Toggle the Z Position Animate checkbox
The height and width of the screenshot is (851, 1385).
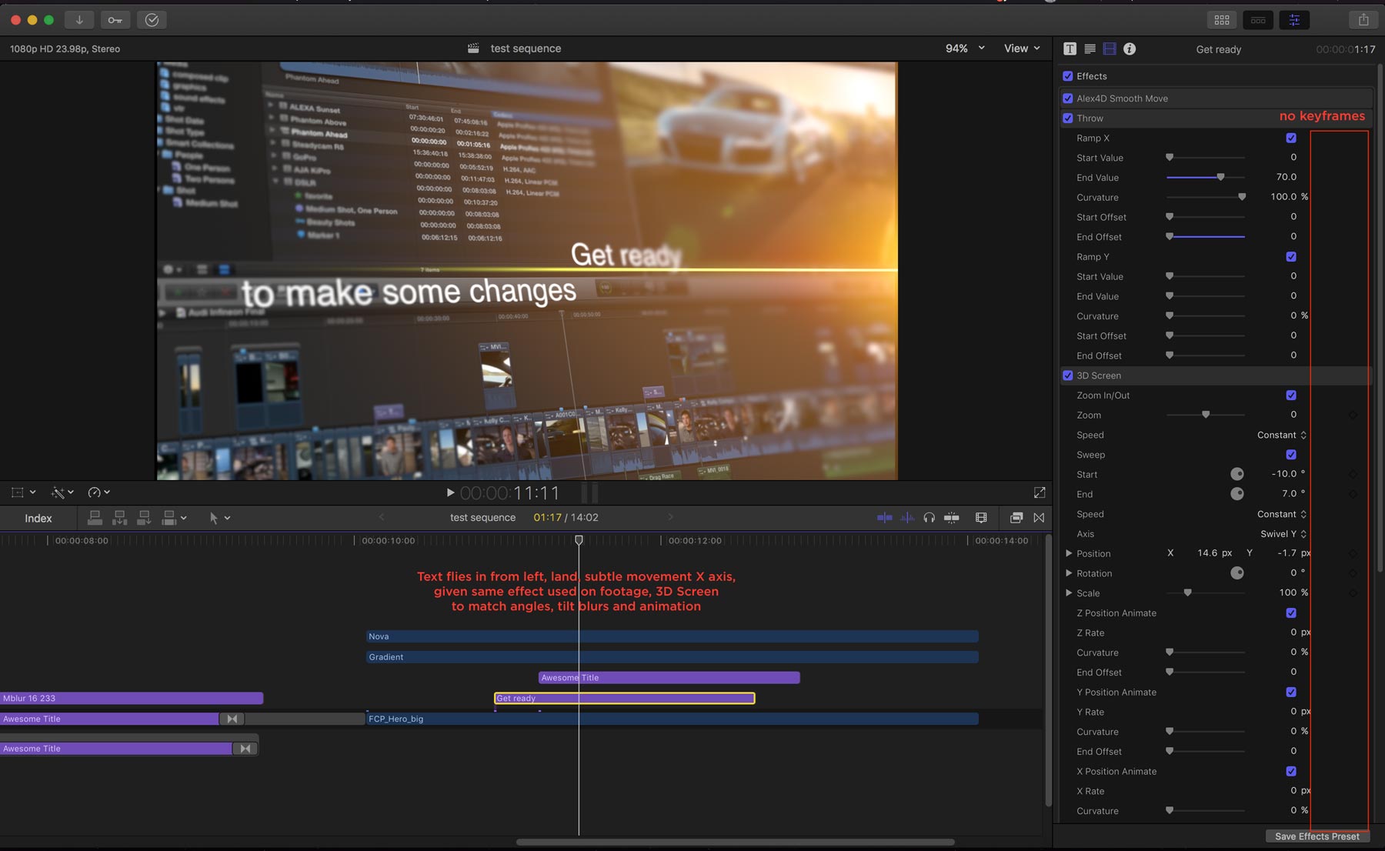click(1291, 613)
